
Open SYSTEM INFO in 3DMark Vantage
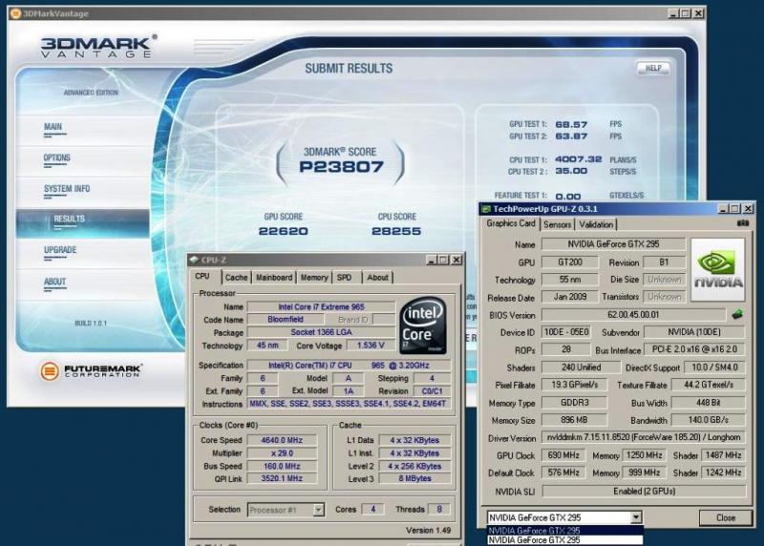[67, 188]
